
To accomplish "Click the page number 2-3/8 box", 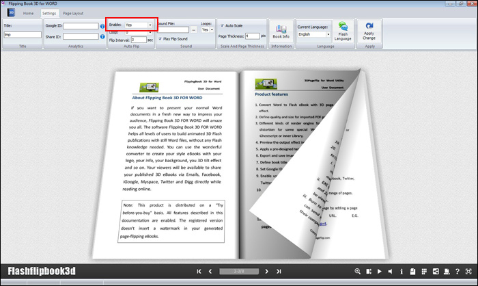I will (x=239, y=272).
